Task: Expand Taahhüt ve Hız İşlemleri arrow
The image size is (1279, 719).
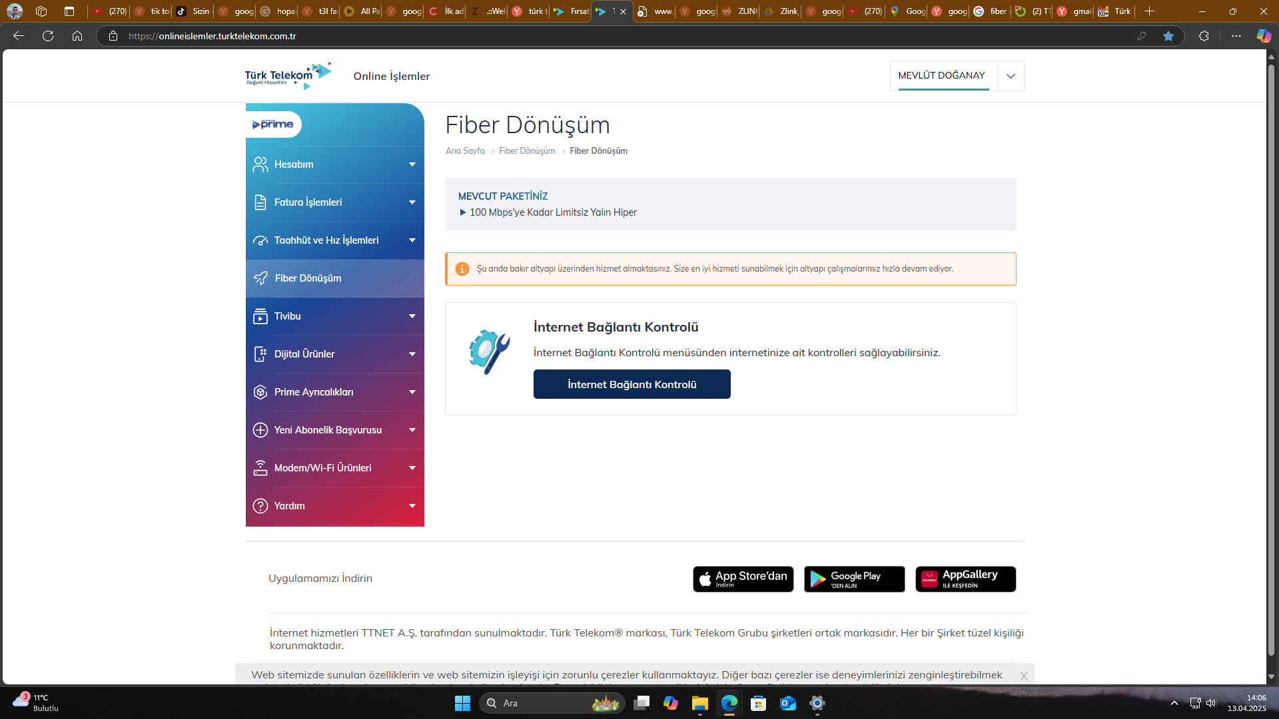Action: point(412,240)
